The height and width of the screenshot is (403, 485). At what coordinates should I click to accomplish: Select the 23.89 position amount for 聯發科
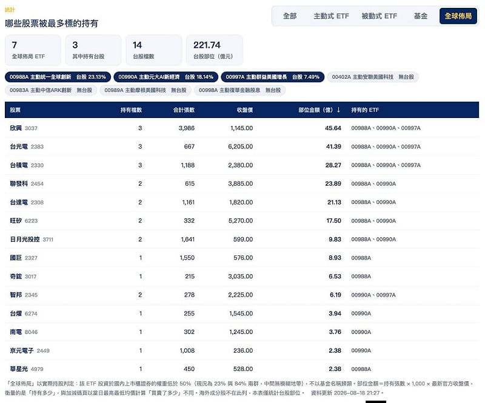click(x=333, y=184)
